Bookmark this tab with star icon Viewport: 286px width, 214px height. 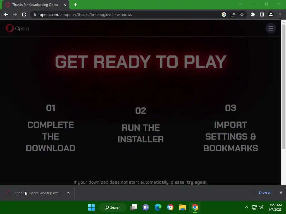tap(242, 14)
